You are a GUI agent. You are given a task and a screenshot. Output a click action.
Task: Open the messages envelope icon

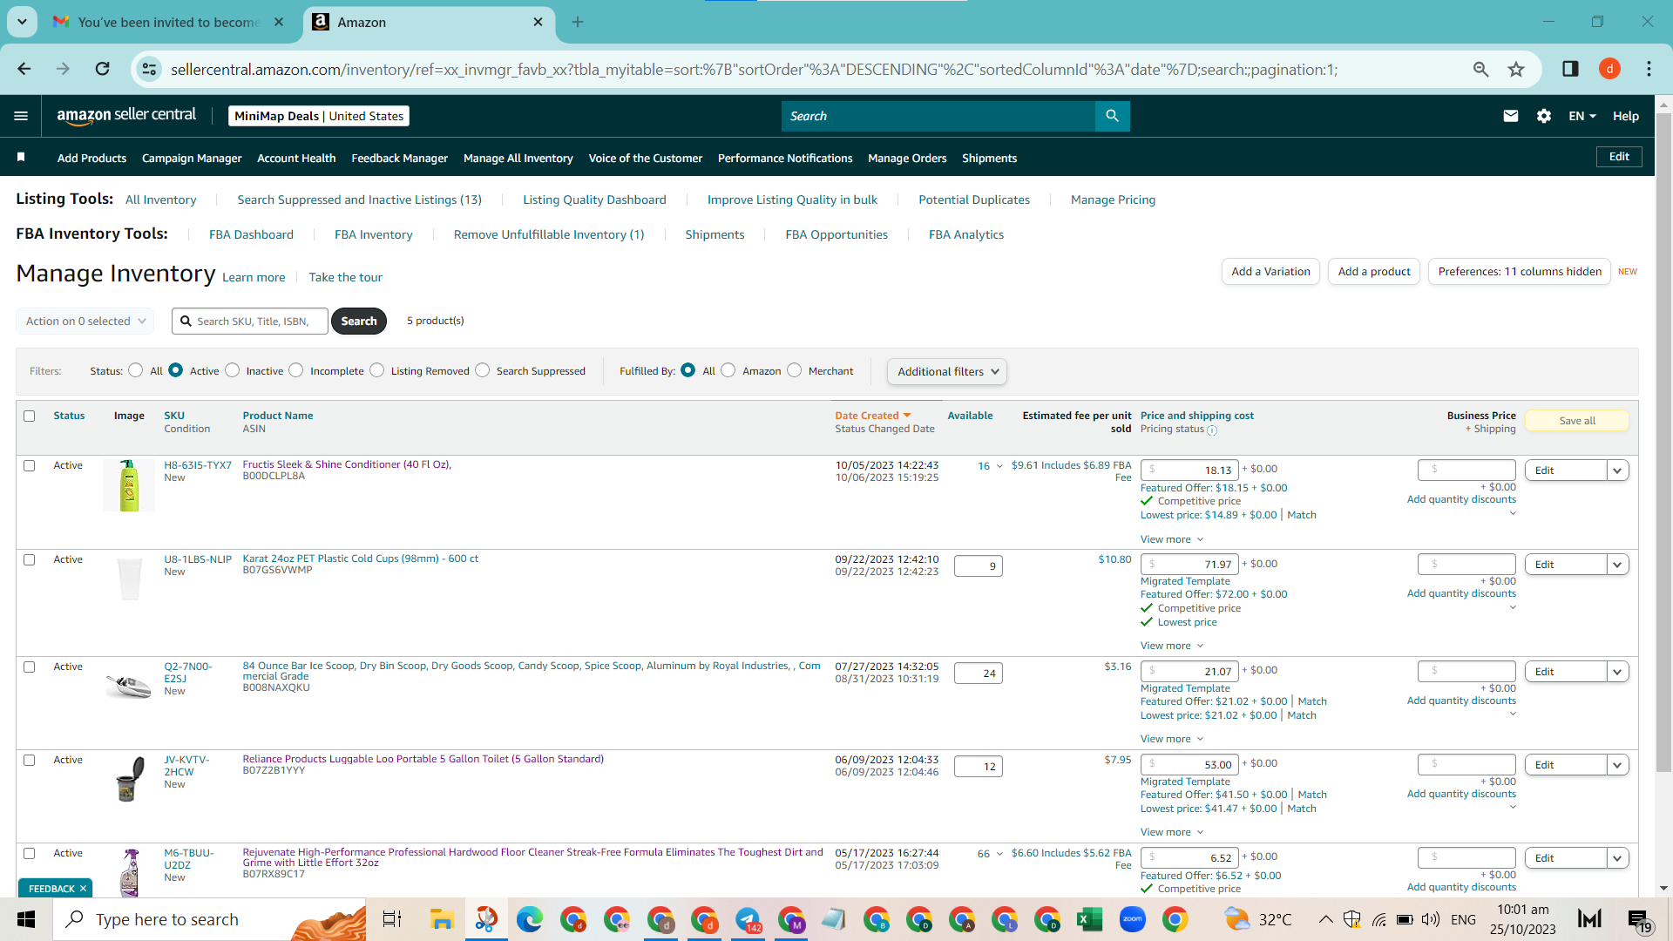[x=1511, y=116]
